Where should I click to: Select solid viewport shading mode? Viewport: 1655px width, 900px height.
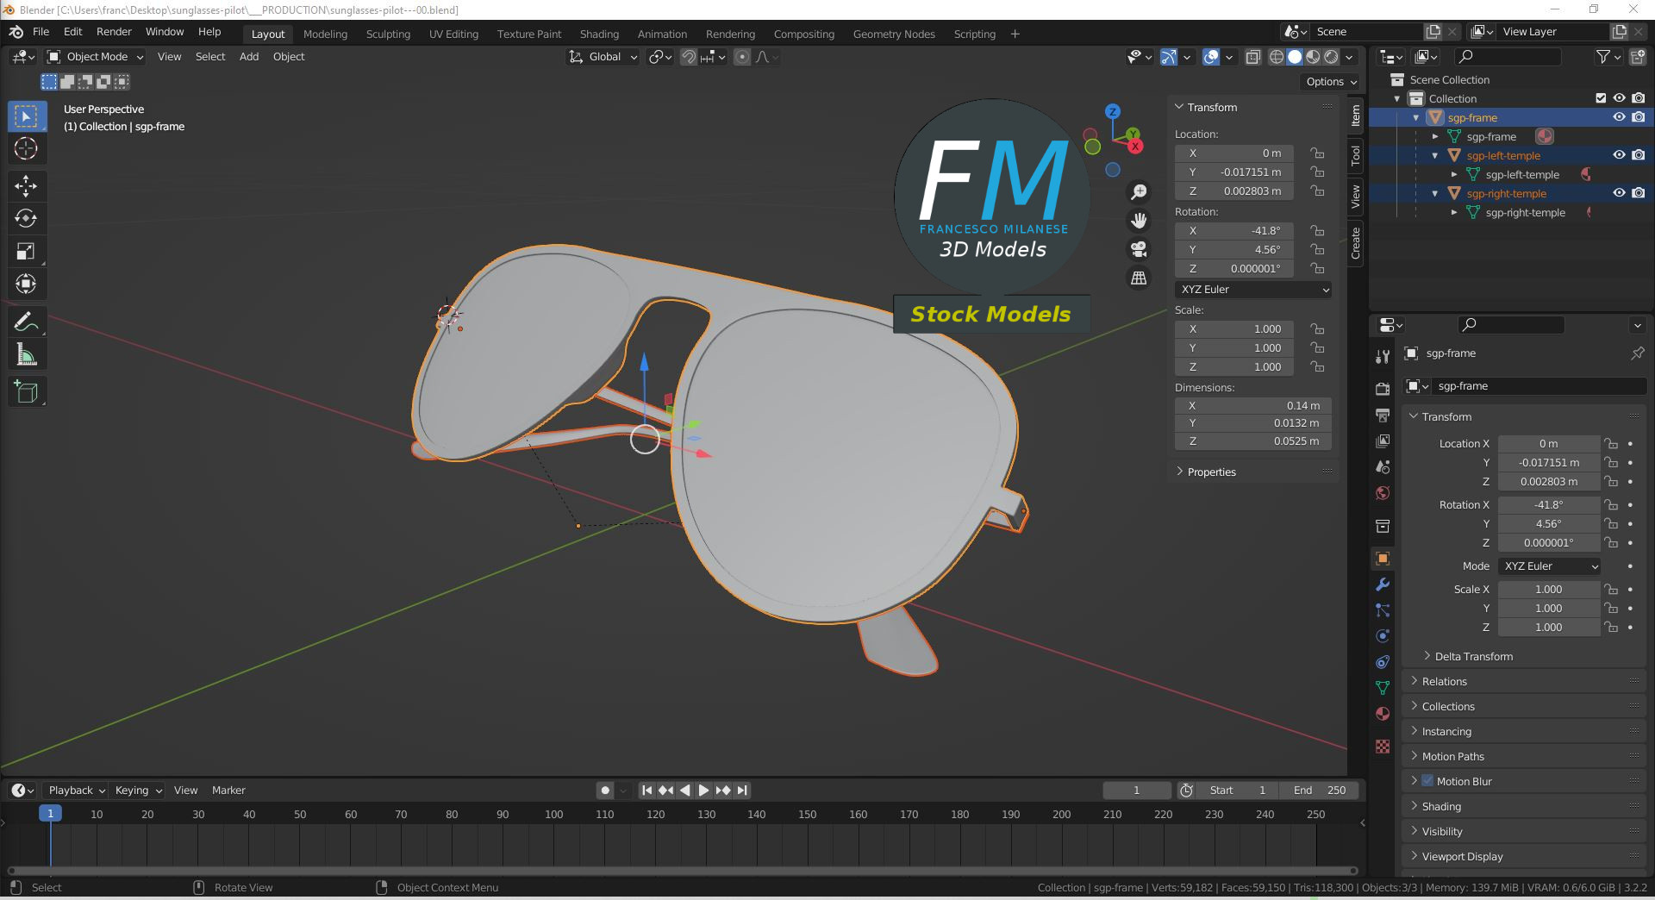(x=1295, y=57)
